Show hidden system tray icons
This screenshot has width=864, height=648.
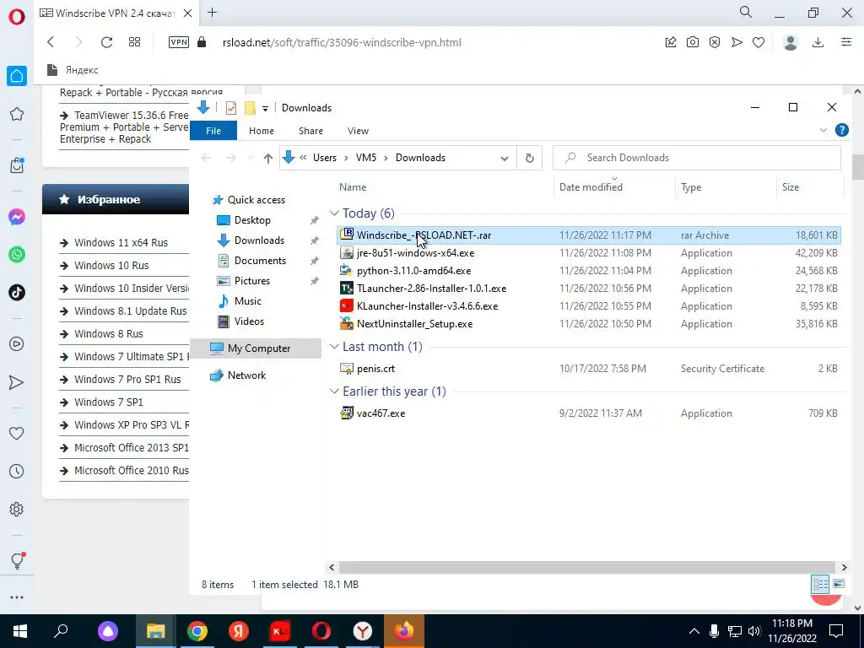(x=694, y=631)
